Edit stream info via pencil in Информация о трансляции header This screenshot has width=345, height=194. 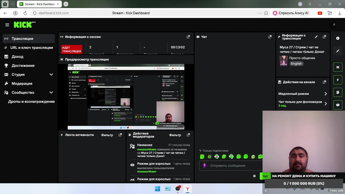(316, 37)
